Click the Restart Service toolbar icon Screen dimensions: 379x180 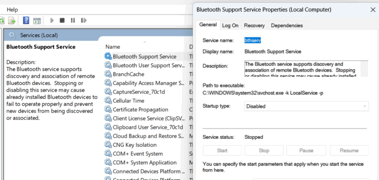click(x=84, y=20)
